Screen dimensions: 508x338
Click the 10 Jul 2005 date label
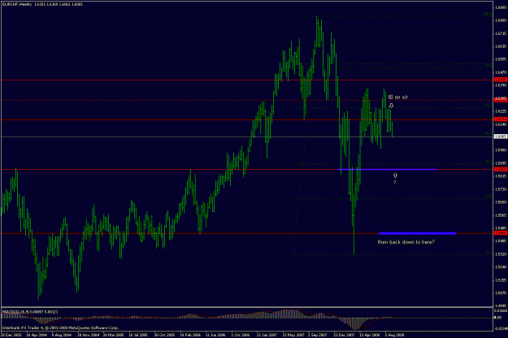point(138,335)
